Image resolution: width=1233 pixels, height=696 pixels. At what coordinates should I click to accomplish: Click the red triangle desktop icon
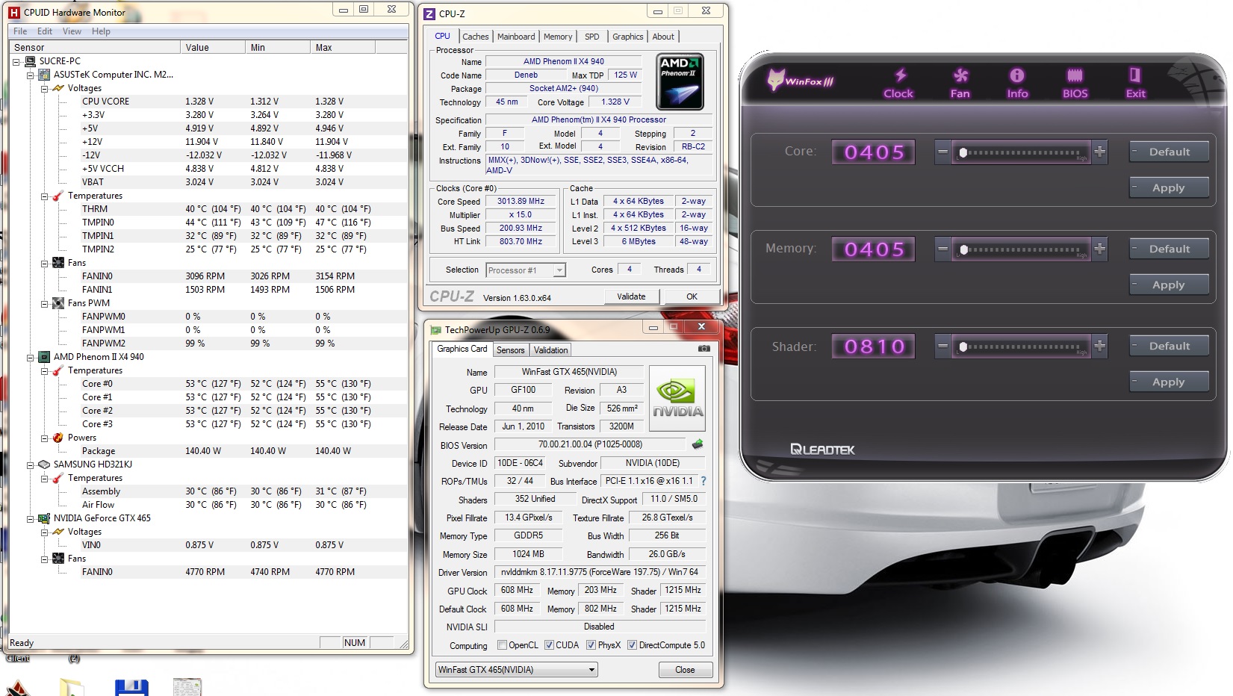(17, 688)
